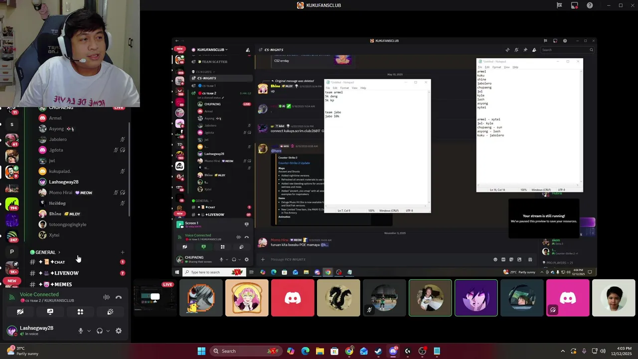Open Steam from taskbar
Screen dimensions: 638x359
pyautogui.click(x=378, y=351)
